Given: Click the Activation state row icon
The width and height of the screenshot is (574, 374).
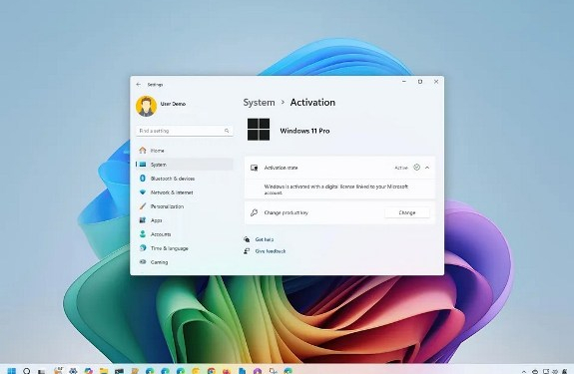Looking at the screenshot, I should (x=254, y=168).
